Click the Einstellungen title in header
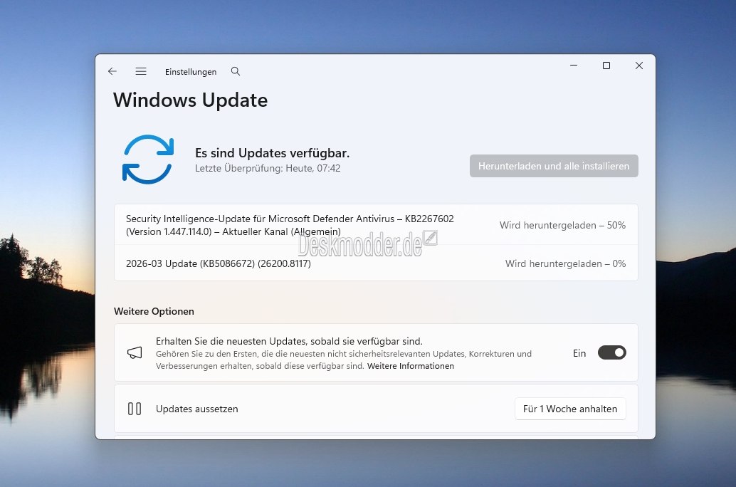The height and width of the screenshot is (487, 736). pyautogui.click(x=191, y=72)
